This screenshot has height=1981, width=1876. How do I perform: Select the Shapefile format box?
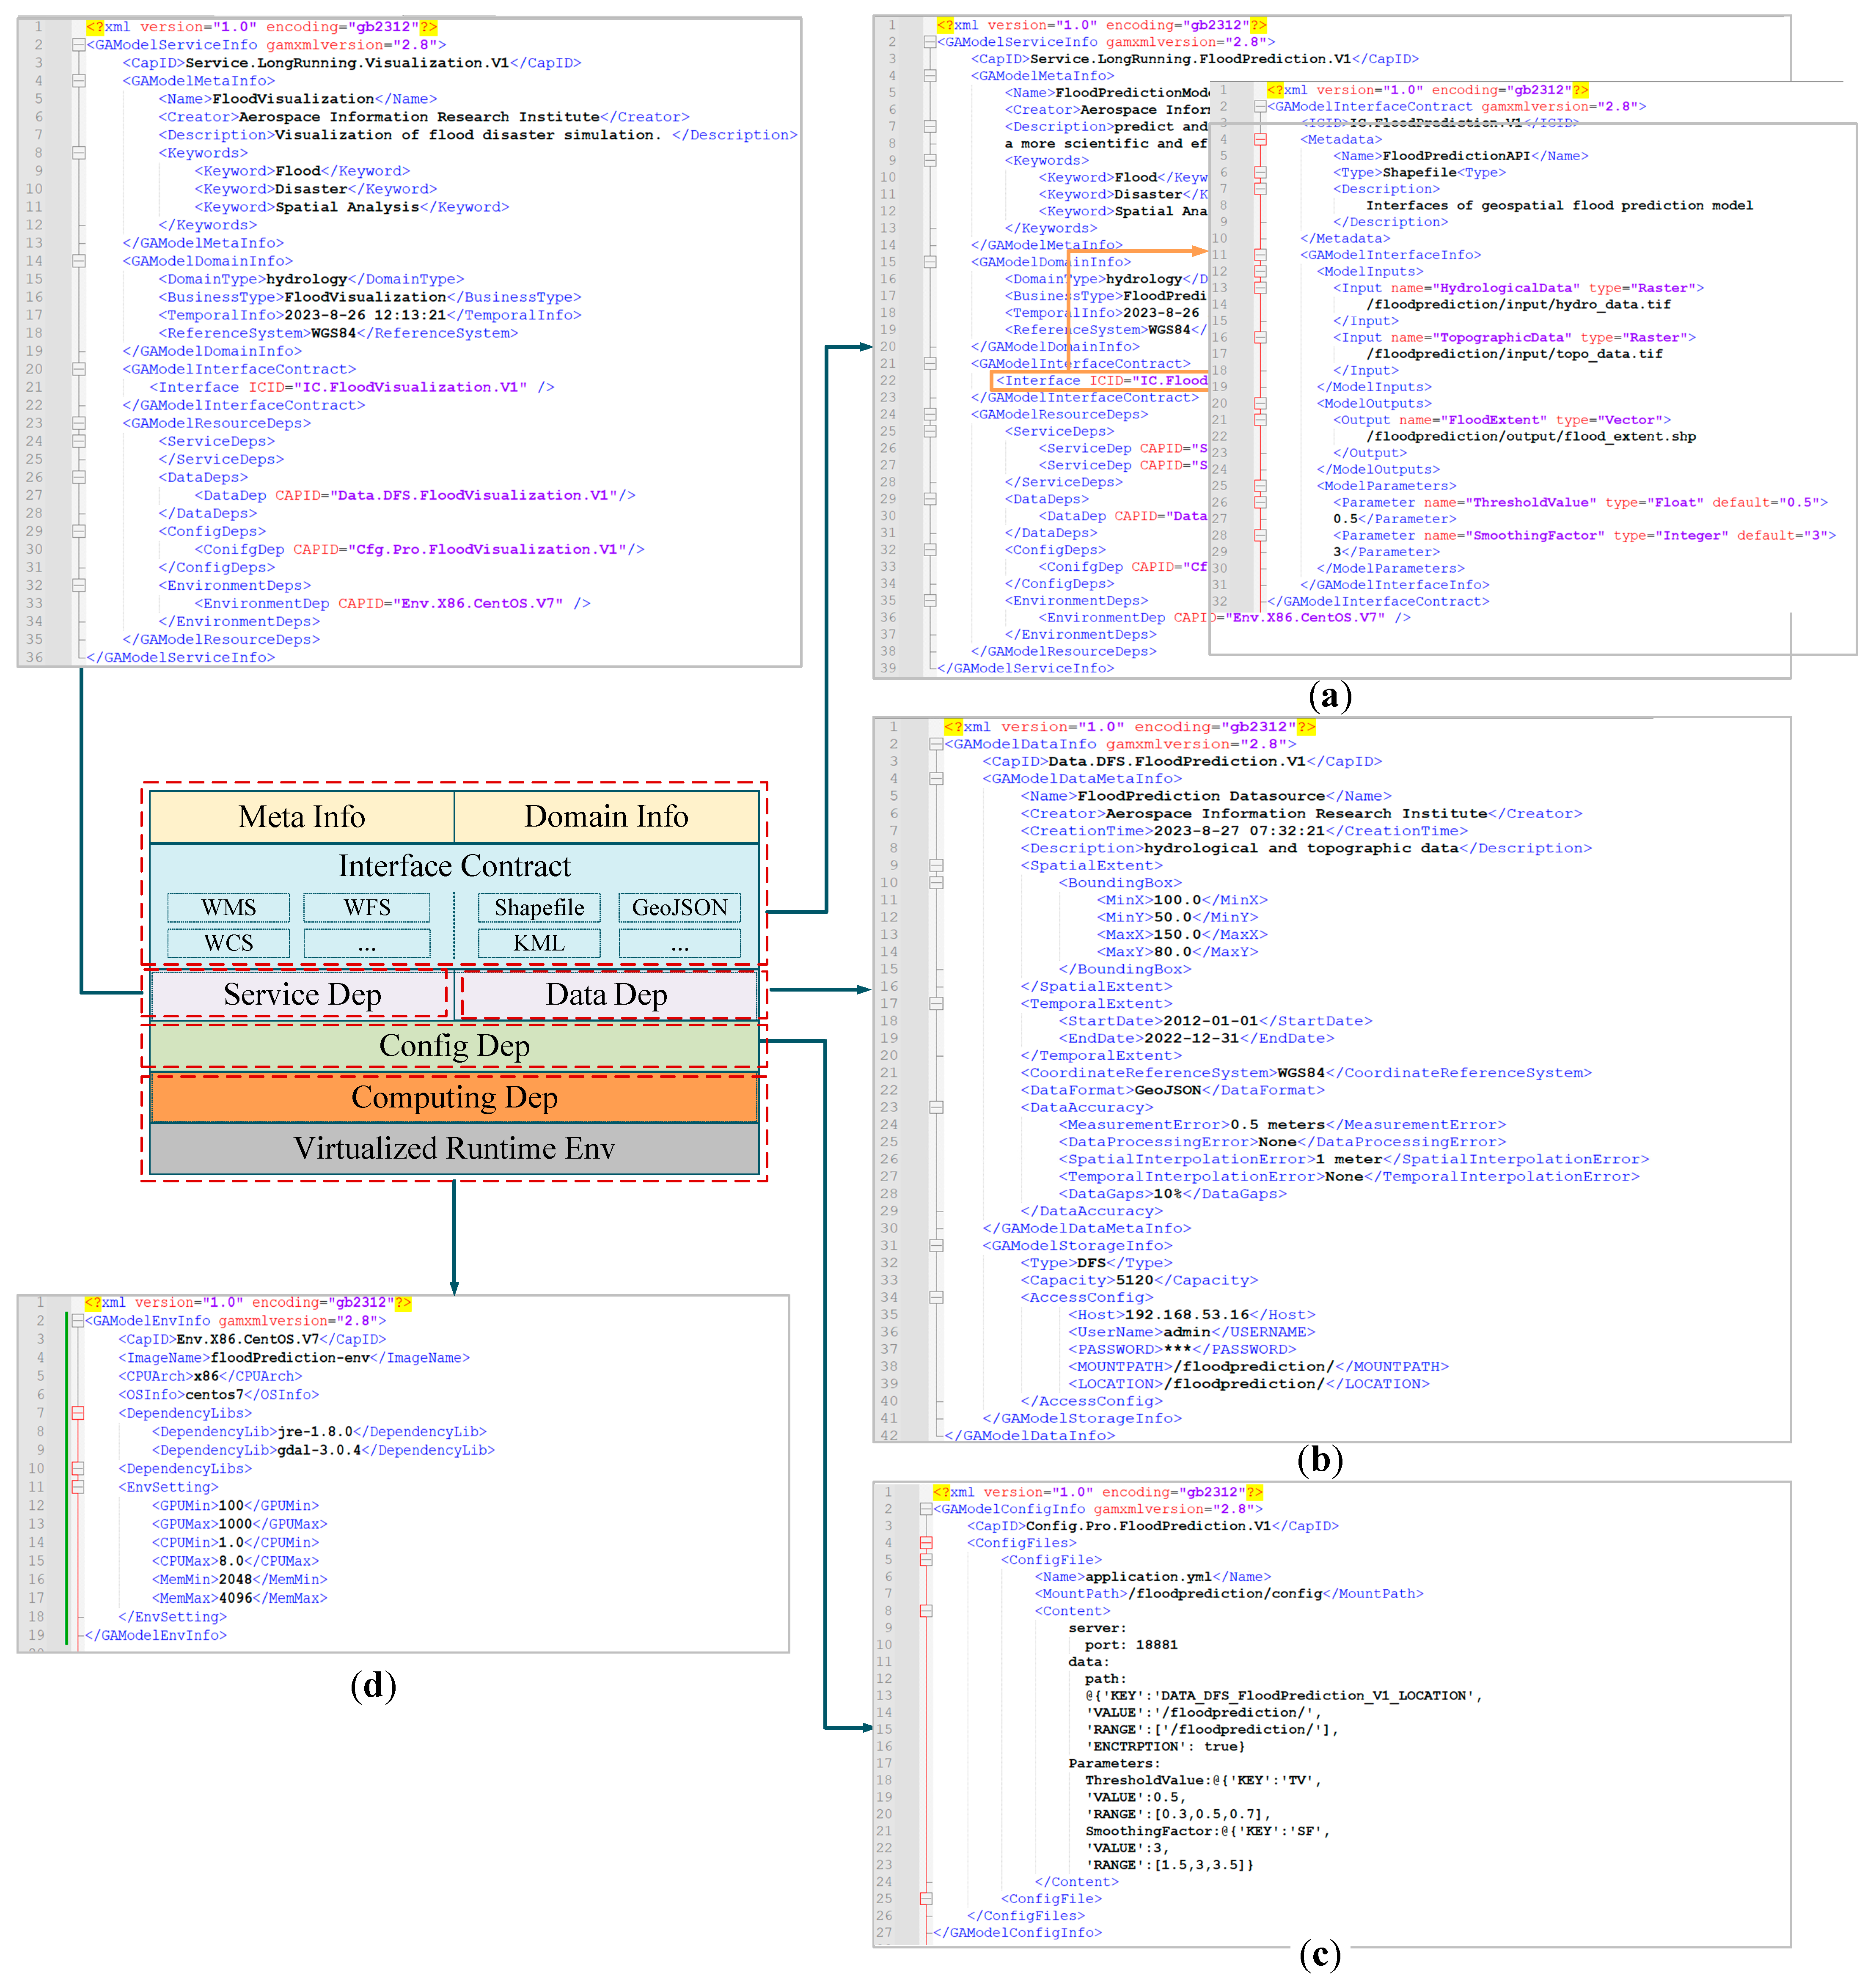click(x=539, y=908)
